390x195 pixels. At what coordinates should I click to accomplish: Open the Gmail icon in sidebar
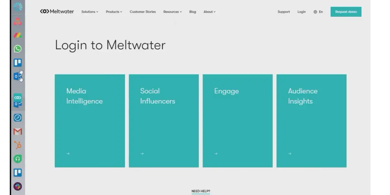tap(18, 131)
